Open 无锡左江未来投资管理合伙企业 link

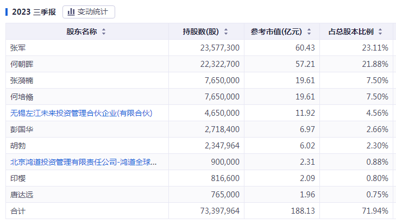click(81, 113)
